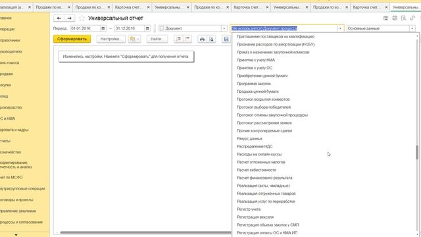The image size is (421, 237).
Task: Open calendar for period start date
Action: click(103, 28)
